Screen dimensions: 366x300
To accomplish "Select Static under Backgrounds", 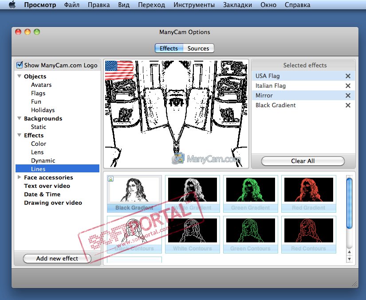I will (39, 127).
